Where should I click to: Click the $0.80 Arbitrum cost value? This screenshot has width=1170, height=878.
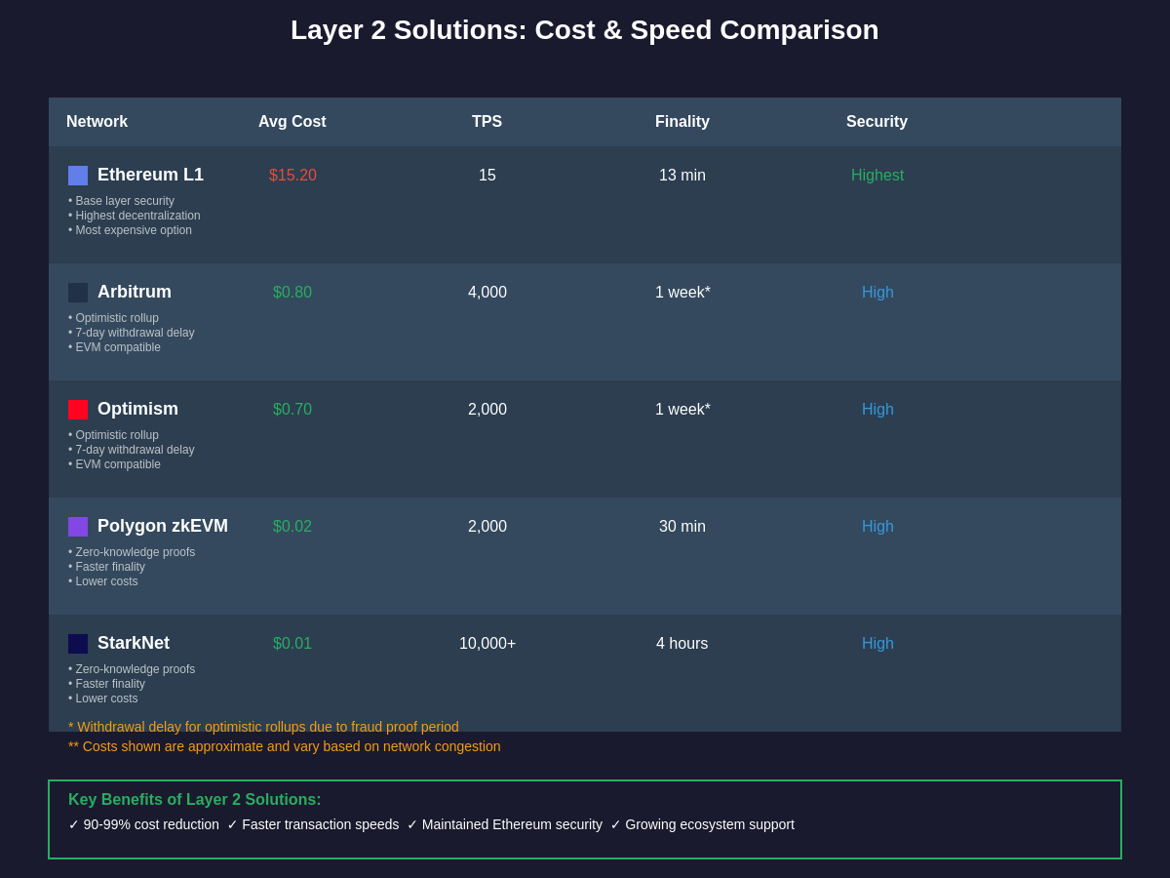point(292,293)
